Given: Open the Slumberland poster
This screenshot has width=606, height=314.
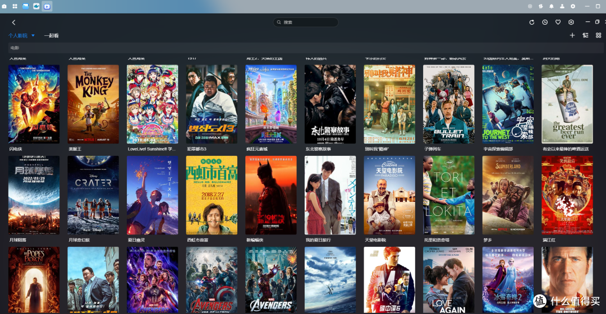Looking at the screenshot, I should 508,195.
